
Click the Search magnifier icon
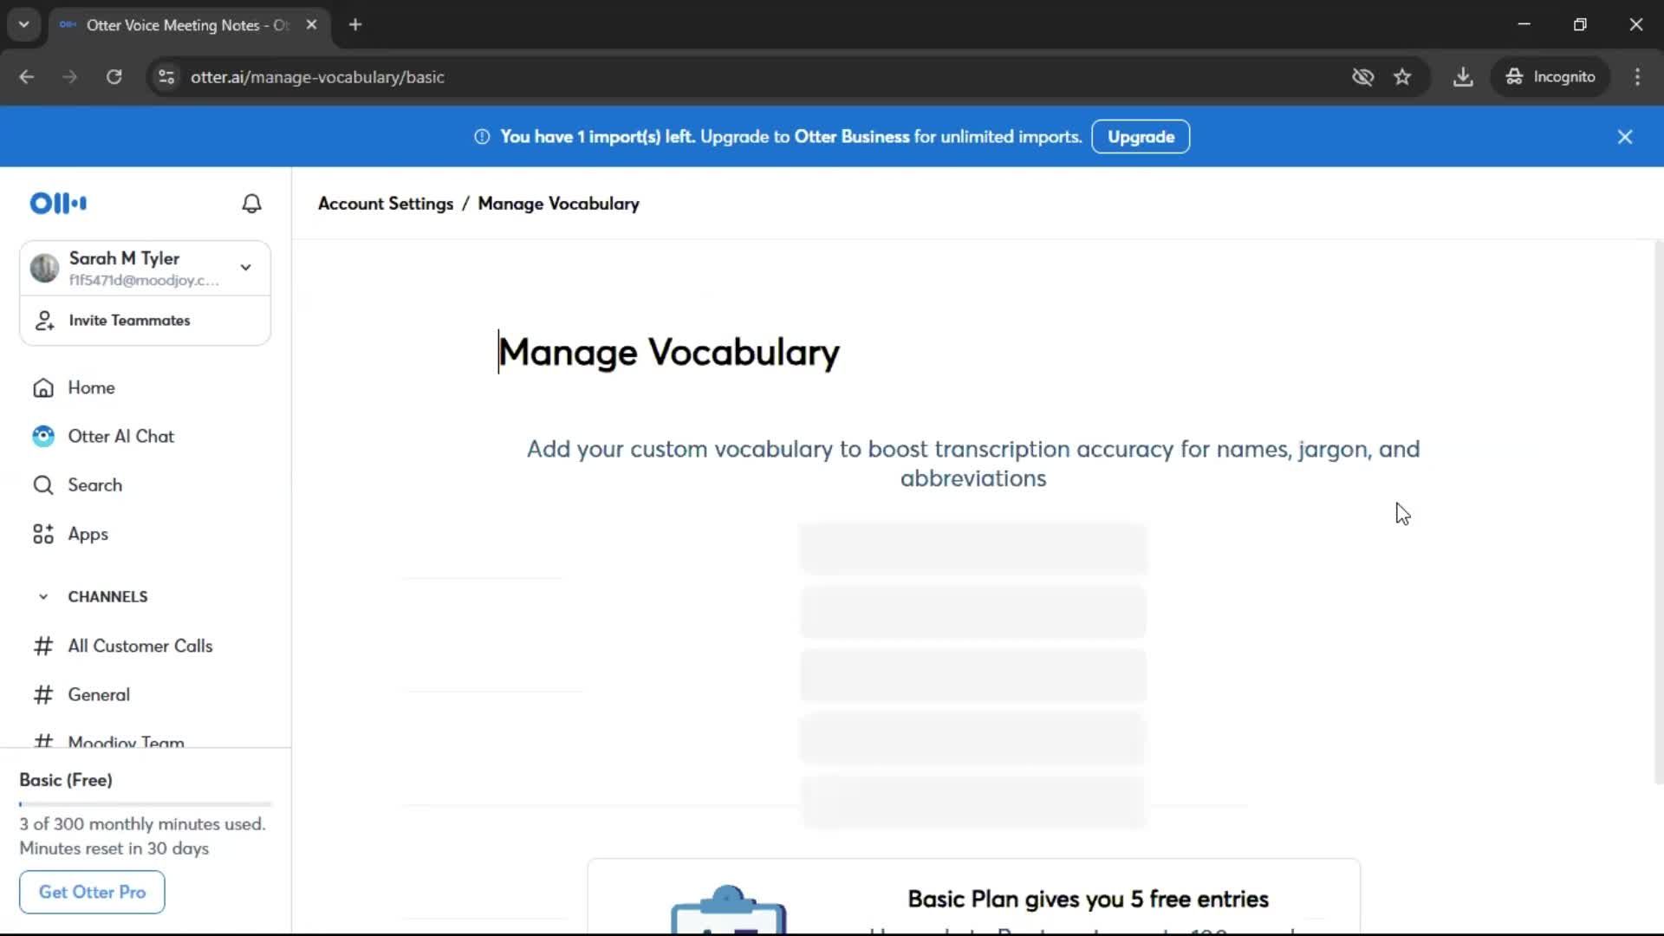43,485
